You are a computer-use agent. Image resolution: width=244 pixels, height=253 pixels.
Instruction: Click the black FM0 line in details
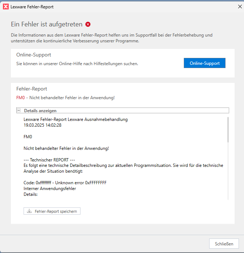(x=28, y=137)
